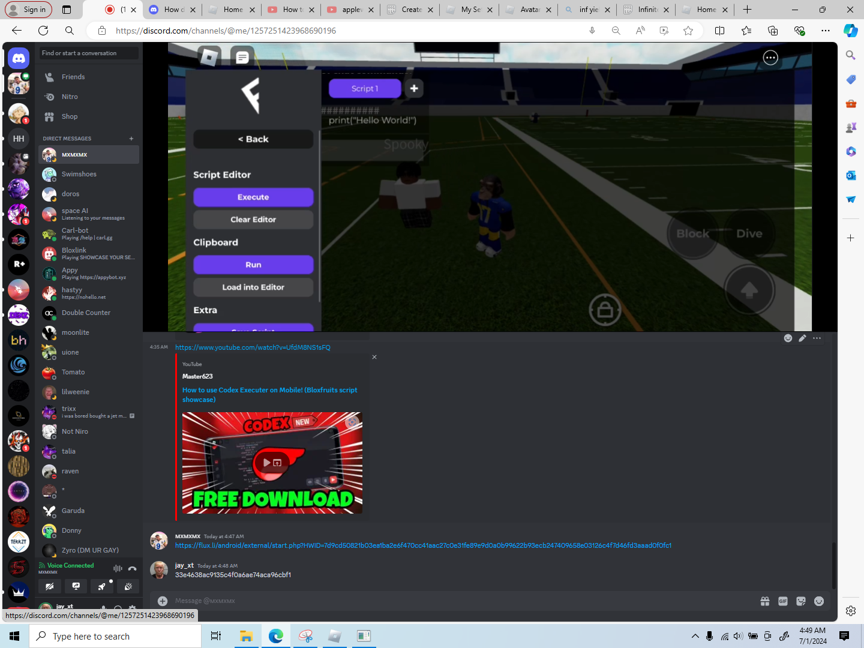Image resolution: width=864 pixels, height=648 pixels.
Task: Open Copilot in Edge sidebar
Action: [x=851, y=31]
